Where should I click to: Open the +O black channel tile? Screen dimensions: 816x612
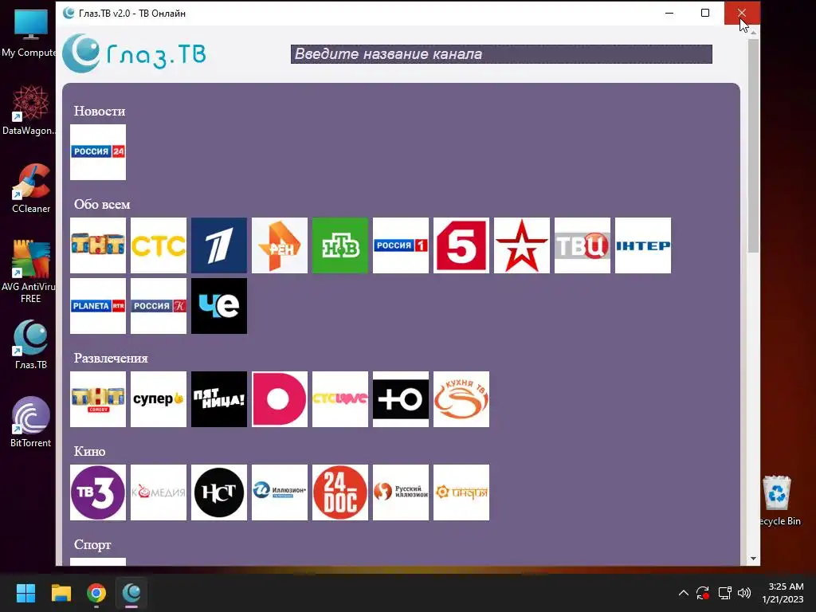(401, 399)
